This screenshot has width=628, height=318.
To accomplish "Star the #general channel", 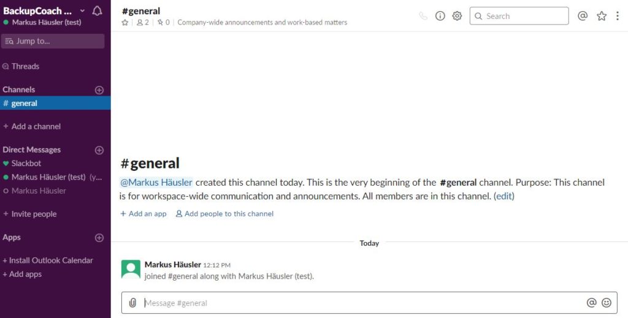I will tap(125, 23).
